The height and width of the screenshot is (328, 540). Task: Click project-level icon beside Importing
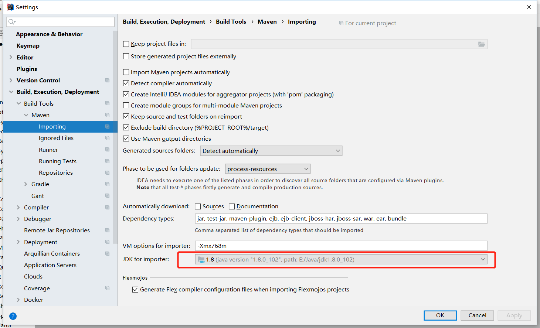pyautogui.click(x=107, y=126)
